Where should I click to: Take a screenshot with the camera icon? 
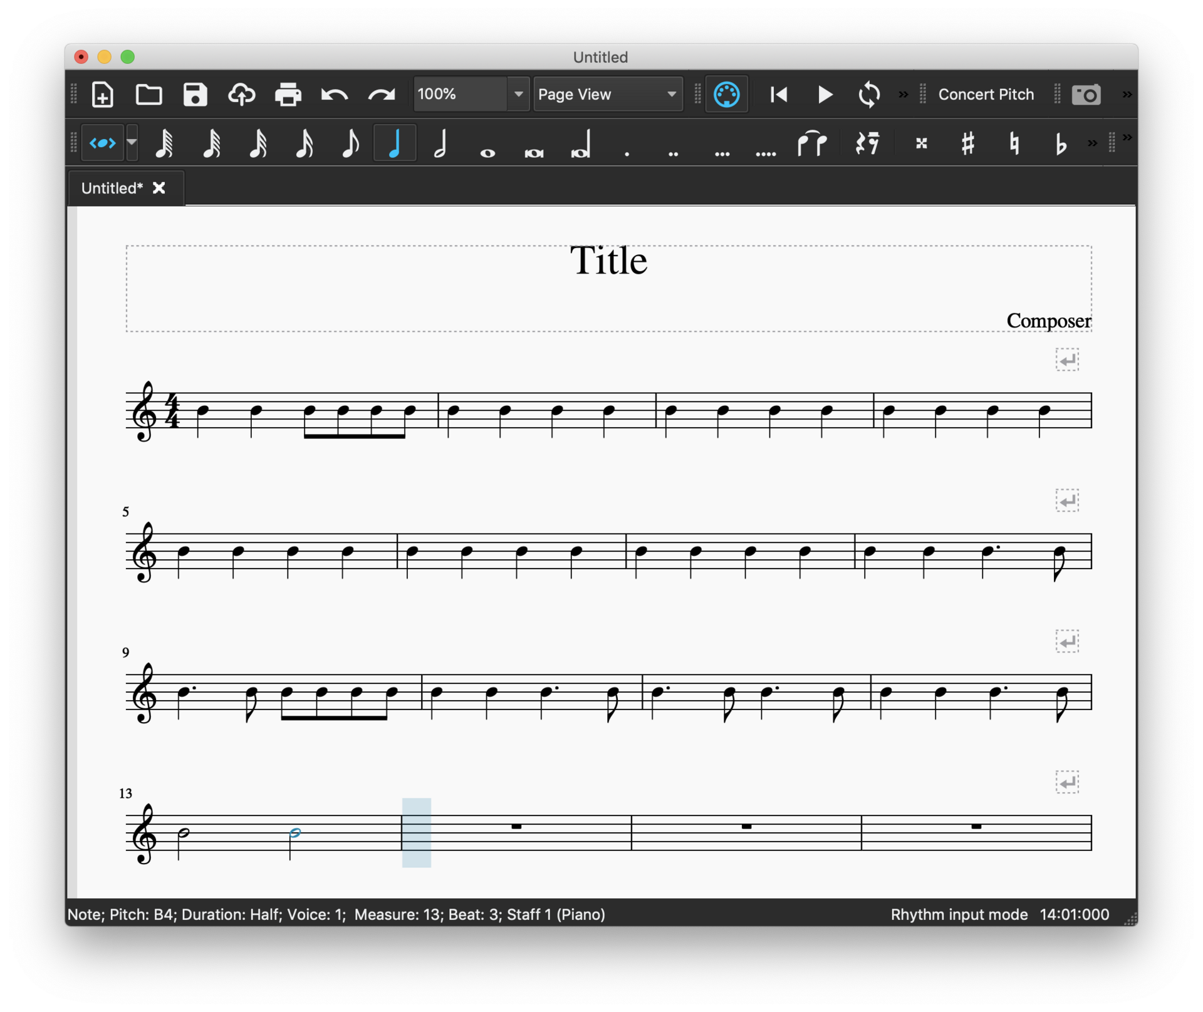pos(1086,95)
